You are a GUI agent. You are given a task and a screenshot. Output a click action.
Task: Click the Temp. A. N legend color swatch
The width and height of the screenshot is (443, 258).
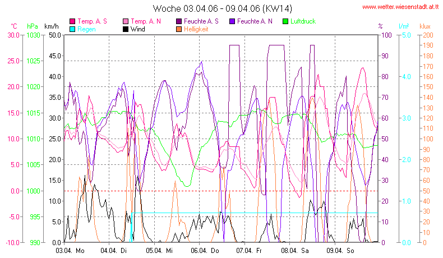(126, 21)
